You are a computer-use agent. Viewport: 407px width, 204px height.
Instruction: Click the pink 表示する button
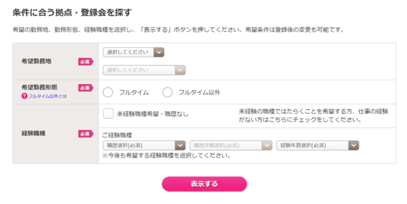click(204, 184)
